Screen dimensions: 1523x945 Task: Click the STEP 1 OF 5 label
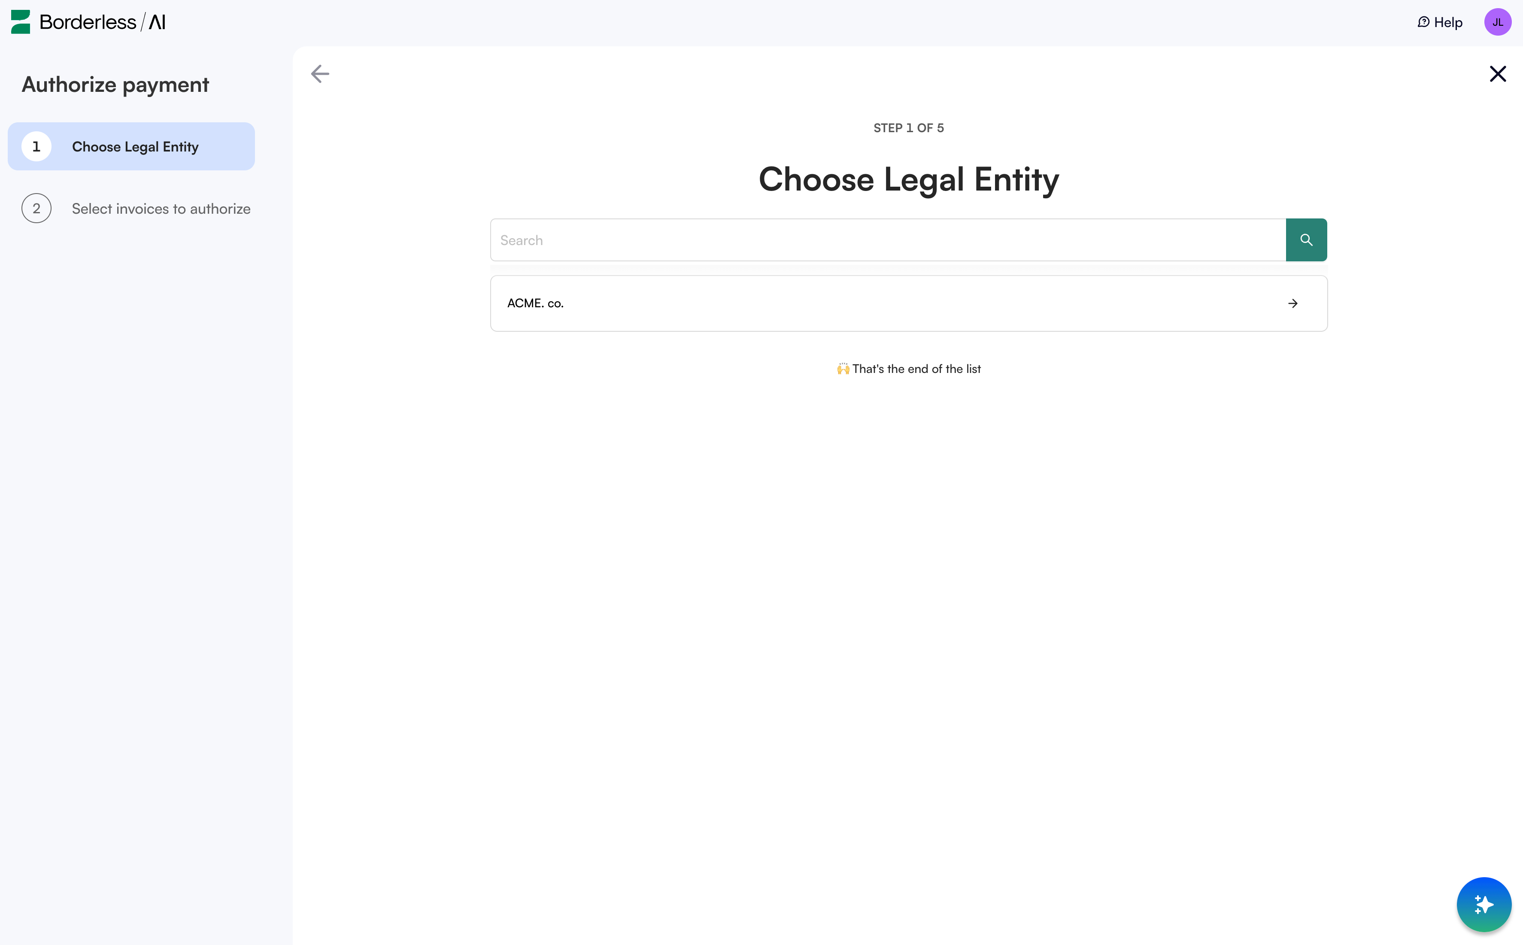908,128
